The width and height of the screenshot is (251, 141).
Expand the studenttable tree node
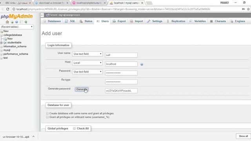pyautogui.click(x=2, y=43)
